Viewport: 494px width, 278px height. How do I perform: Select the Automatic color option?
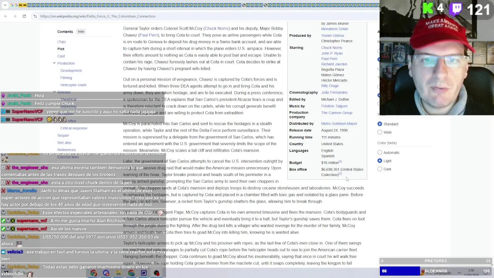[x=380, y=153]
